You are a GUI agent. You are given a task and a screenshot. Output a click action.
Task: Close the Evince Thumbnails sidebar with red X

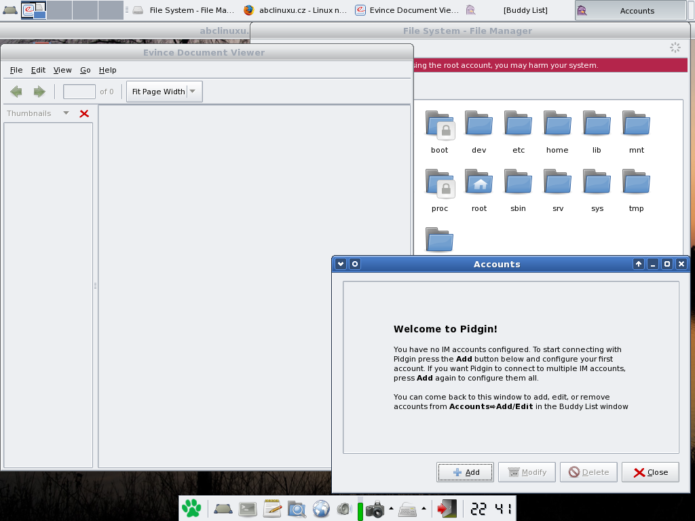(x=84, y=113)
